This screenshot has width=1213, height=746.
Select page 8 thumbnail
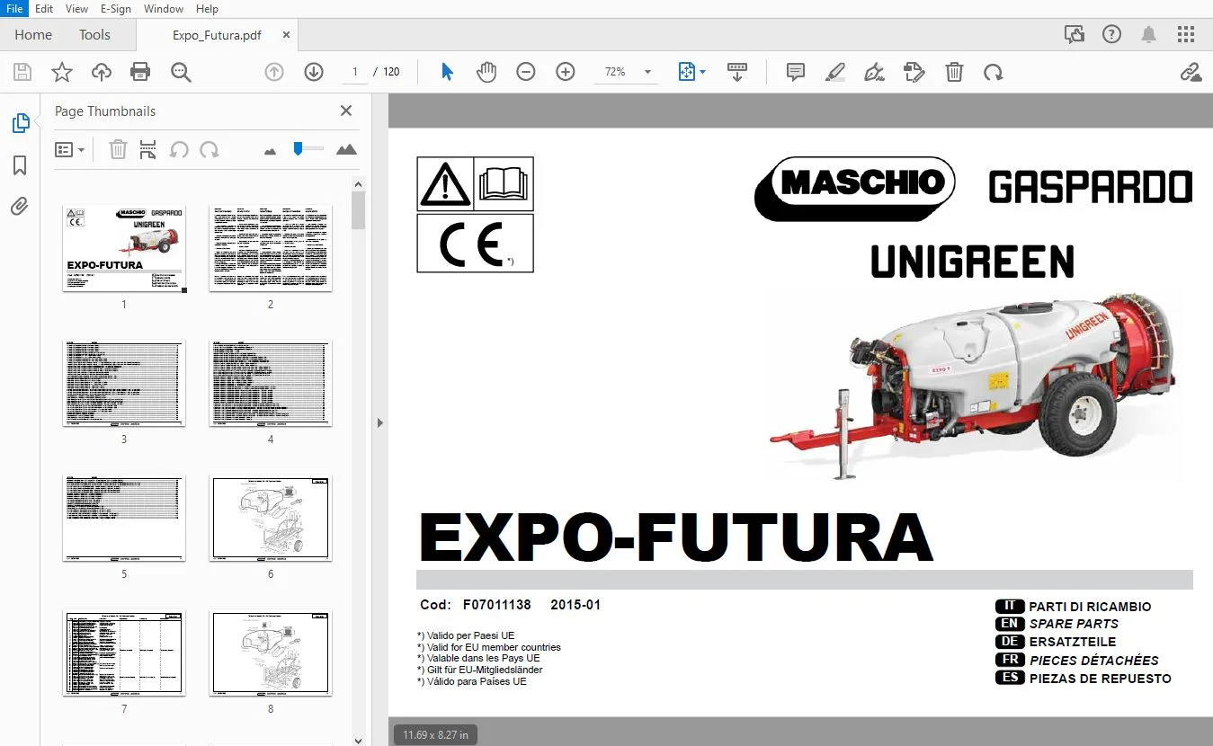click(x=271, y=653)
